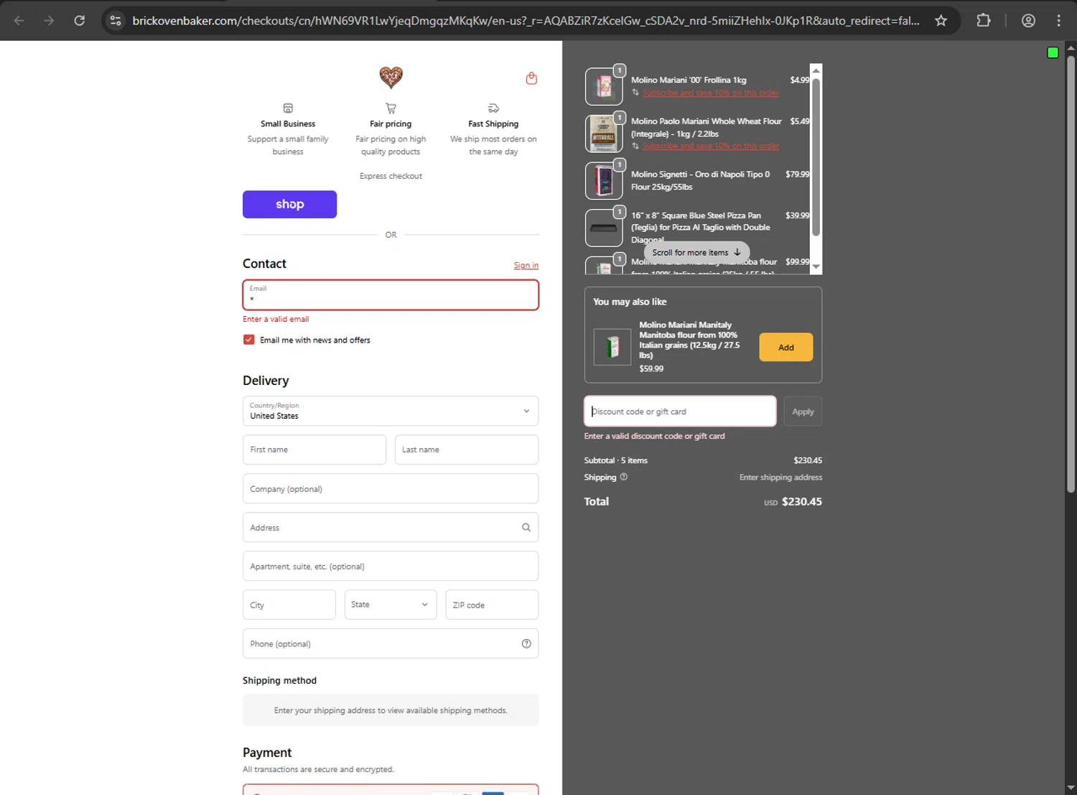Click the Sign in link
The image size is (1077, 795).
point(526,265)
